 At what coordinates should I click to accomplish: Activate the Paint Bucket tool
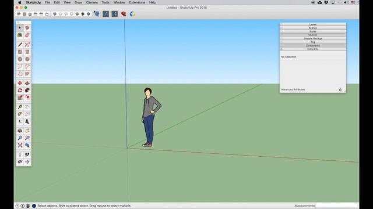click(20, 35)
